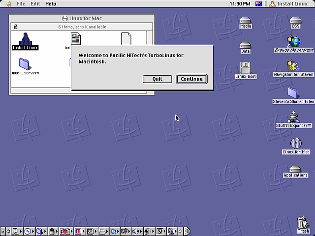The width and height of the screenshot is (315, 236).
Task: Click the Control Strip left scroll arrow
Action: (x=8, y=232)
